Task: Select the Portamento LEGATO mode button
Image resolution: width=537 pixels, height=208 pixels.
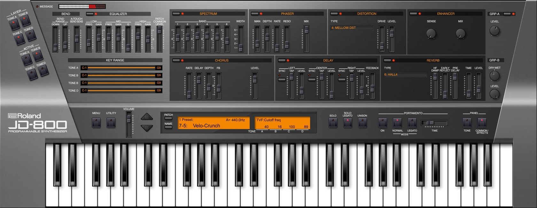Action: (x=412, y=123)
